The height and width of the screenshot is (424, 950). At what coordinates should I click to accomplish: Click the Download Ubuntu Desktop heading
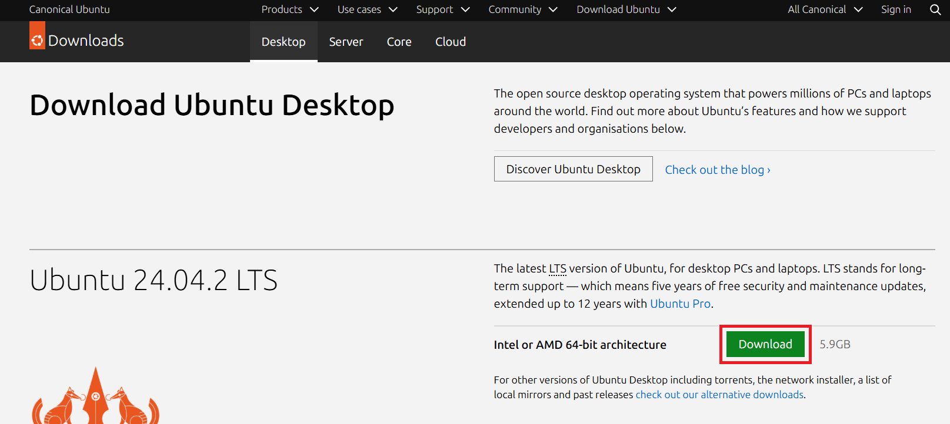click(x=212, y=106)
